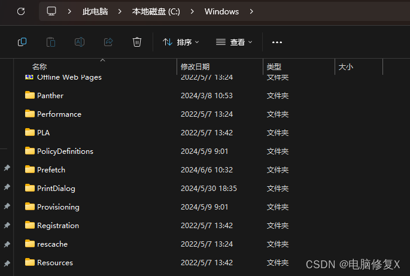Click date 2022/5/7 13:42 of PLA row
This screenshot has height=276, width=410.
click(x=206, y=133)
